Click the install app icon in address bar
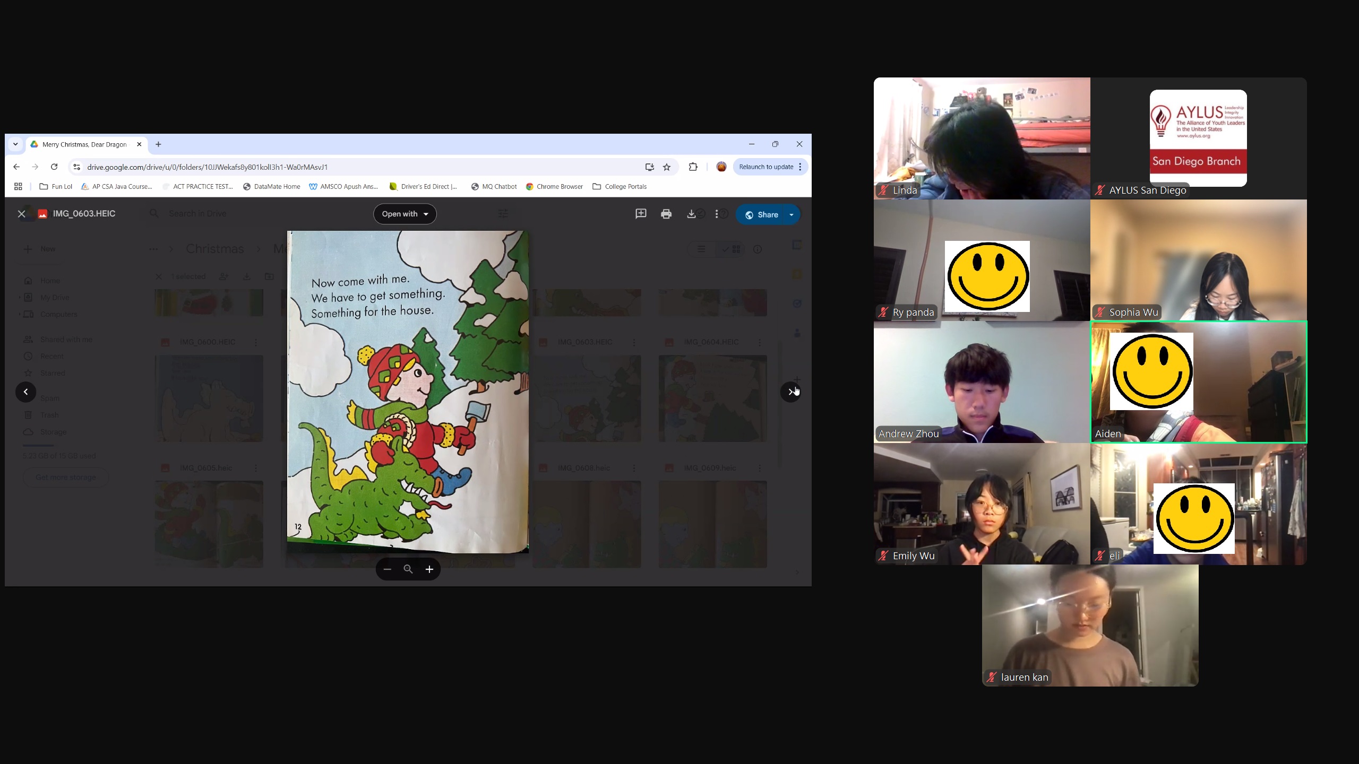1359x764 pixels. (649, 167)
